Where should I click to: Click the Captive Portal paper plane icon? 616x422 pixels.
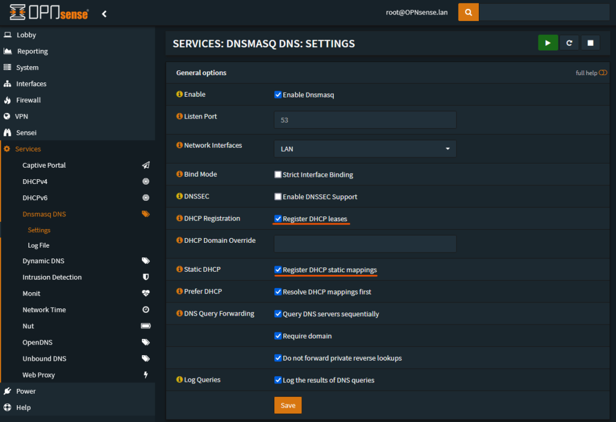pyautogui.click(x=146, y=165)
